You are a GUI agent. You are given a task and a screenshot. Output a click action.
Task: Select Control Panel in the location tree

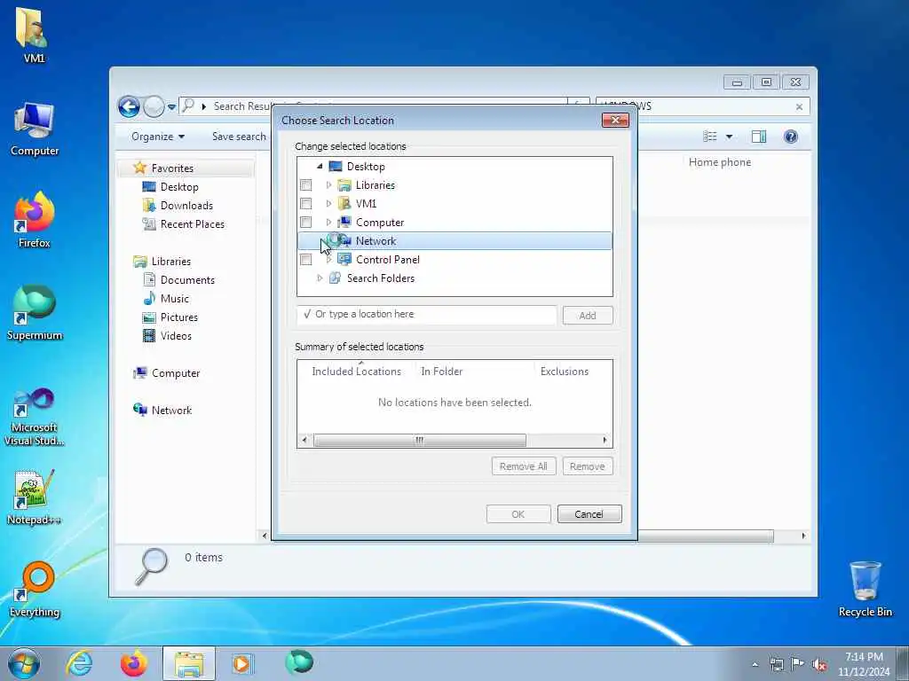coord(387,260)
